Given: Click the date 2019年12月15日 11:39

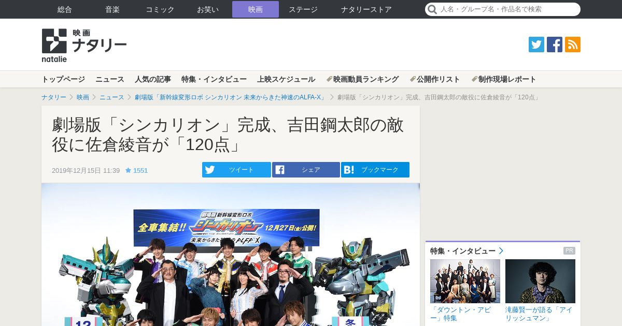Looking at the screenshot, I should [x=86, y=170].
